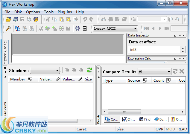
Task: Close the Structures side panel
Action: click(5, 68)
